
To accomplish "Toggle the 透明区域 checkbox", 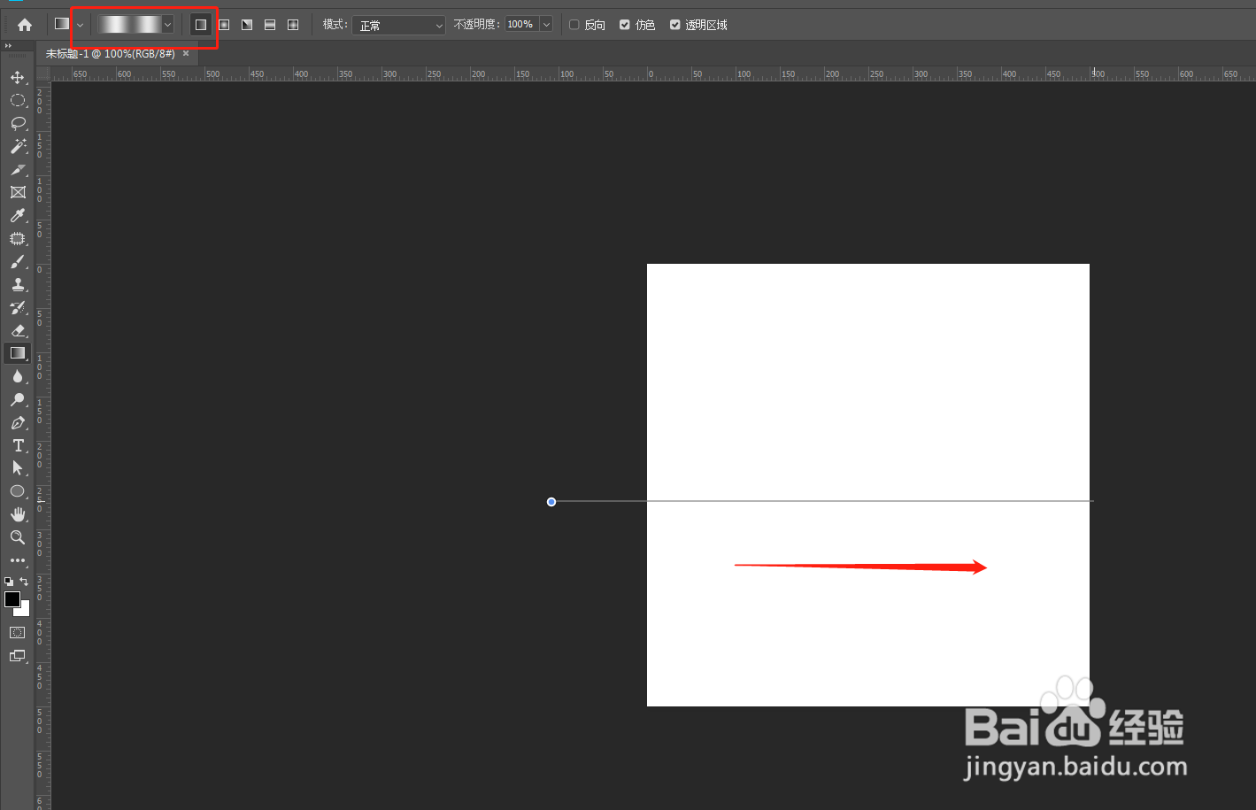I will [x=675, y=25].
